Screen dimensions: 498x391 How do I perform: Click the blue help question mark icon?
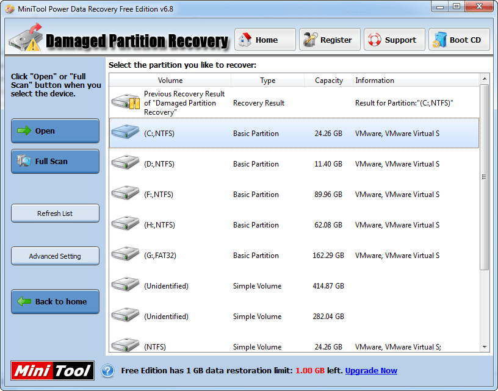(x=107, y=371)
